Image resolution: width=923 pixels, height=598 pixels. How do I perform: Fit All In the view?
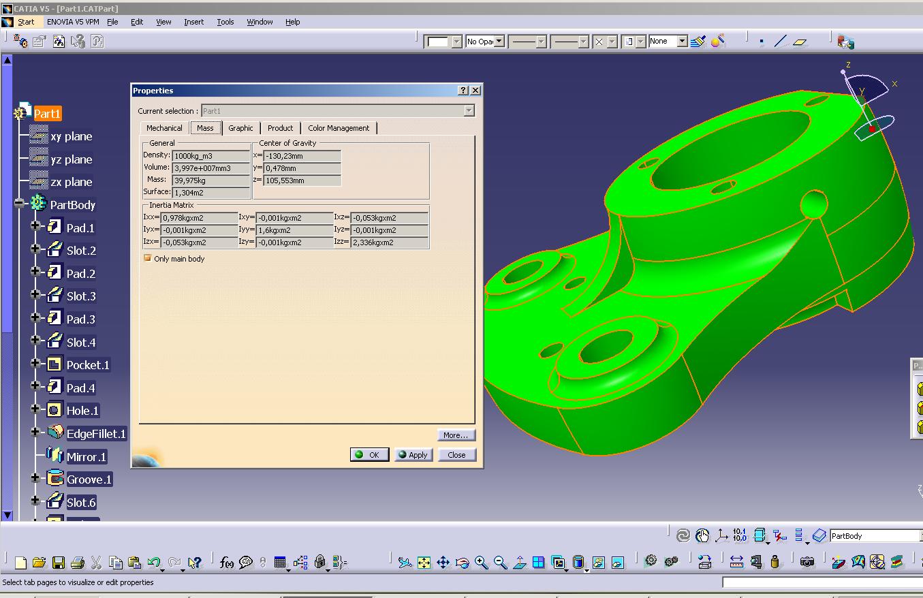(x=424, y=563)
